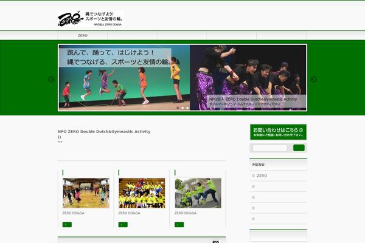Click the RSS feed icon
This screenshot has width=365, height=243.
[215, 241]
